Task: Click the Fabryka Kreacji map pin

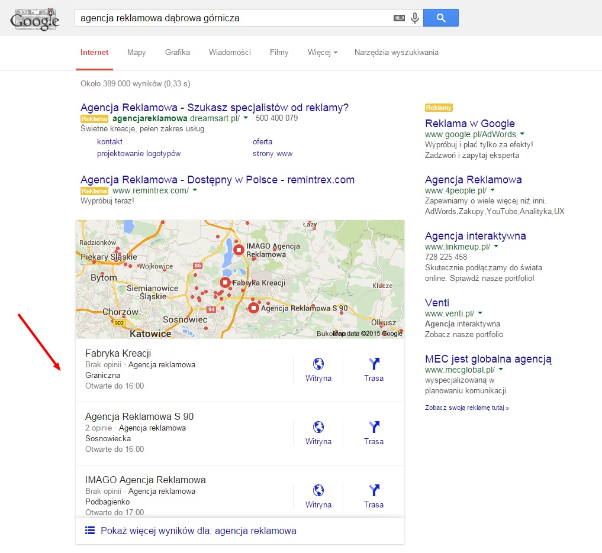Action: [x=225, y=283]
